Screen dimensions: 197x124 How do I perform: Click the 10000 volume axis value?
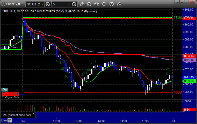[187, 101]
